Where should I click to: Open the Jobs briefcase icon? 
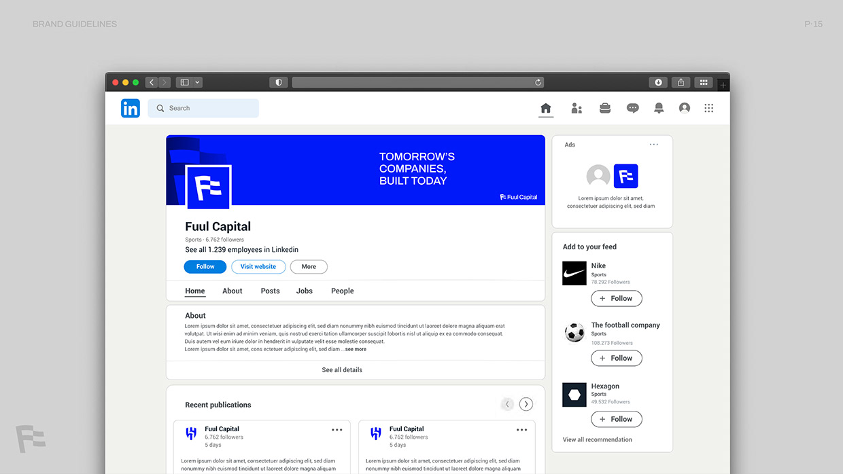(x=604, y=107)
